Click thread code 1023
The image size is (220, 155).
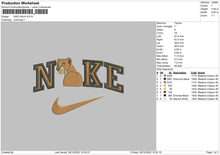[x=194, y=89]
